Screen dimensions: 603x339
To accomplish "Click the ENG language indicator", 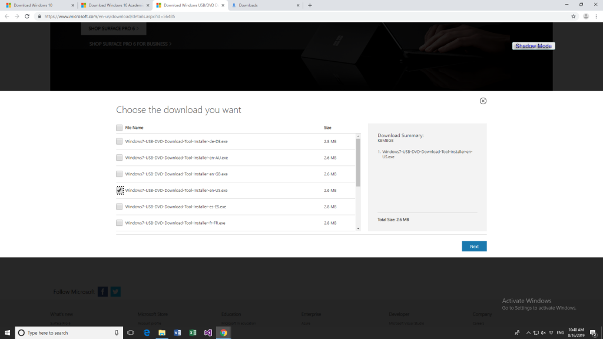I will (x=561, y=333).
